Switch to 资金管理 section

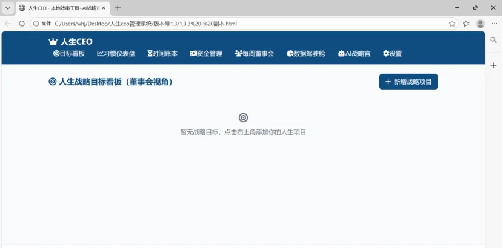click(x=206, y=54)
